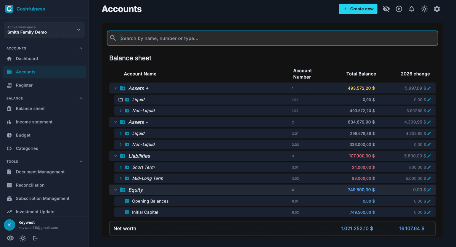The height and width of the screenshot is (247, 456).
Task: Open Dashboard in the sidebar
Action: (x=44, y=59)
